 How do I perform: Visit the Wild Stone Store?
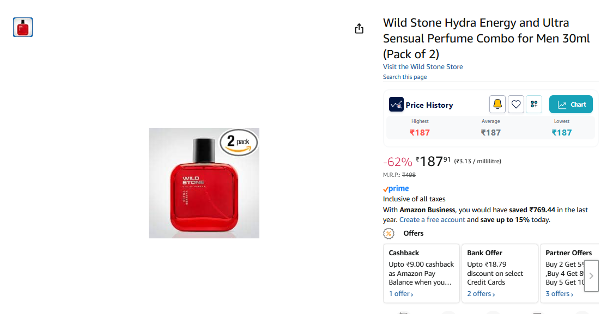pos(423,67)
